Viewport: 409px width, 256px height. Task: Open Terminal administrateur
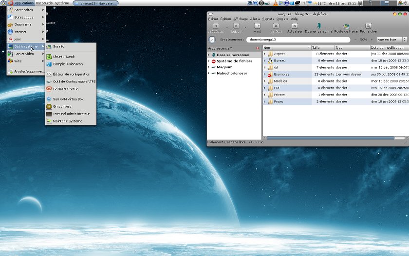[71, 114]
